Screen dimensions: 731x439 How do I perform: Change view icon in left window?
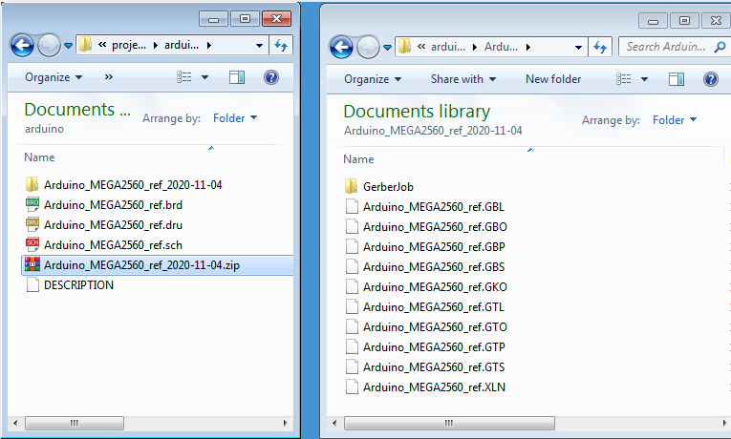point(184,76)
